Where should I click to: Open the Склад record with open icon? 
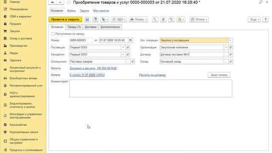pyautogui.click(x=230, y=62)
